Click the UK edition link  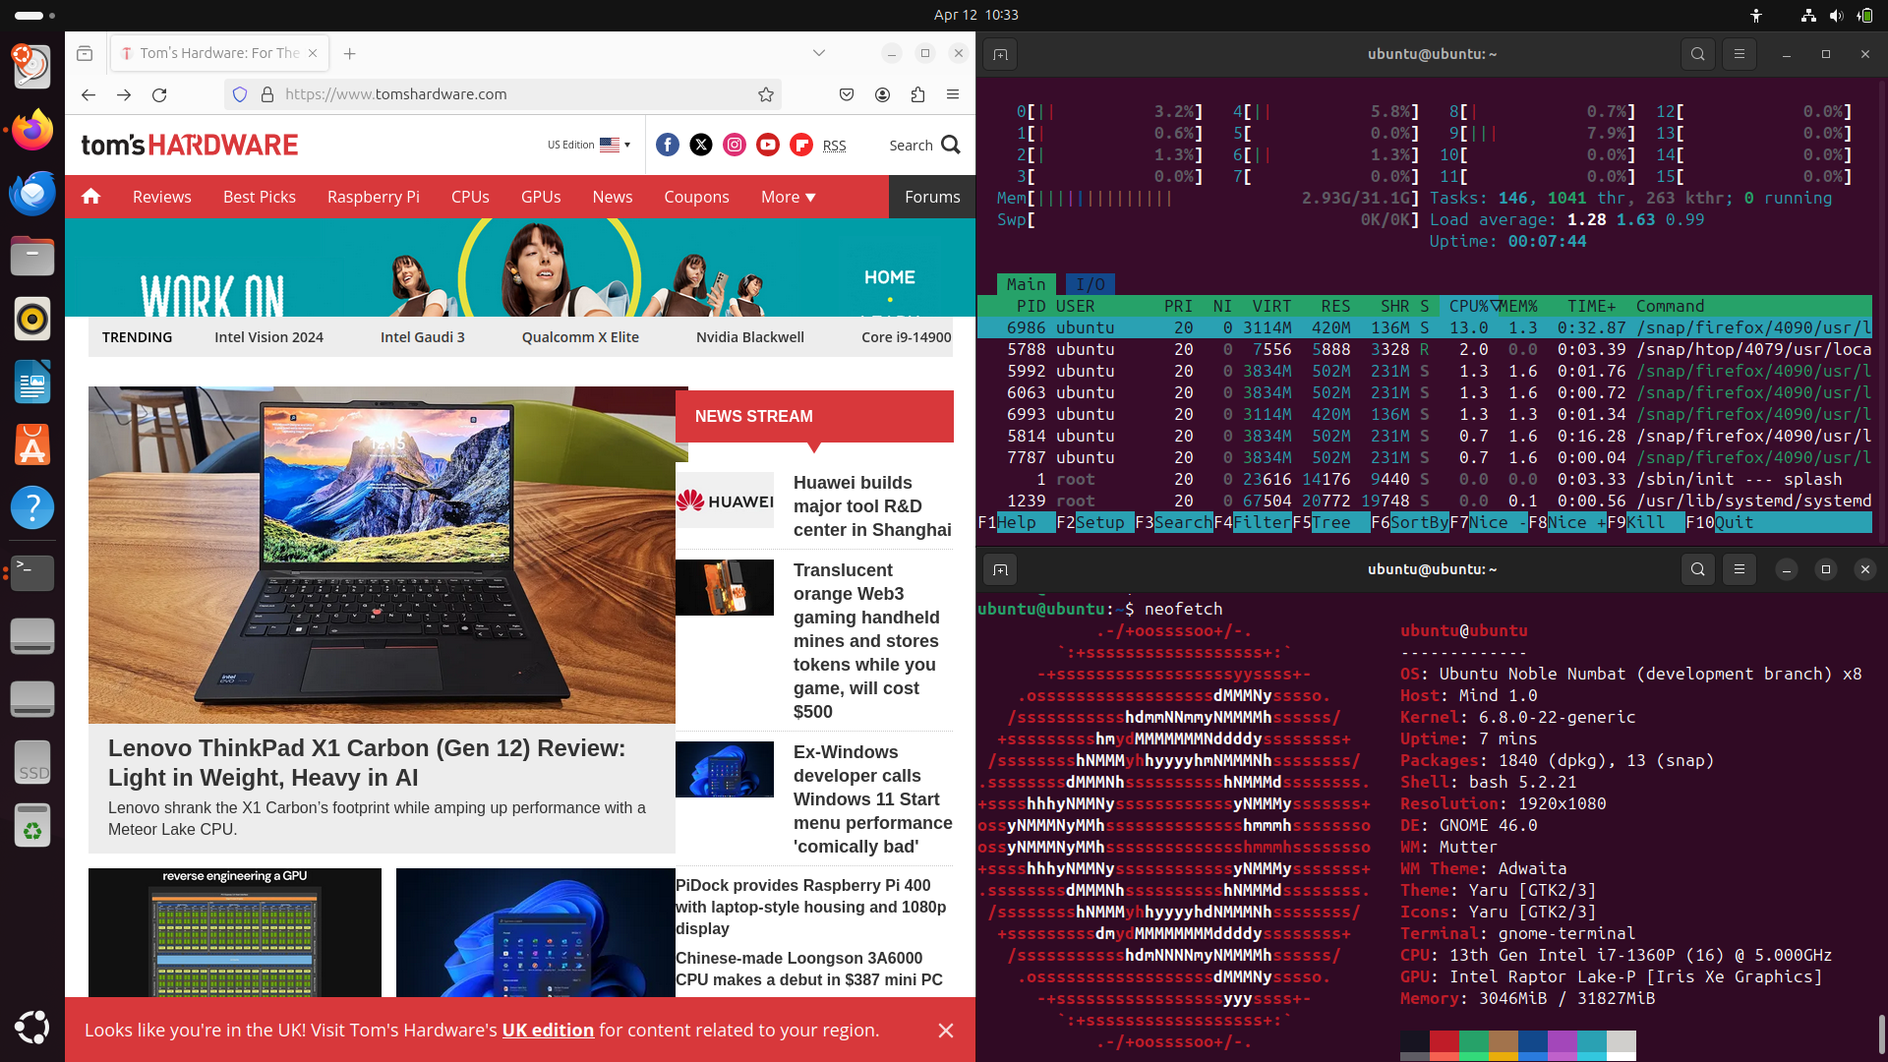548,1030
